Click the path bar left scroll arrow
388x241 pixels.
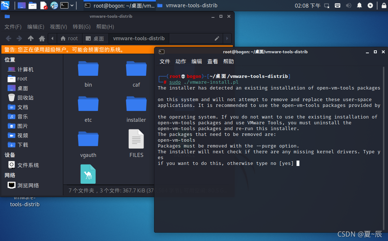[52, 38]
